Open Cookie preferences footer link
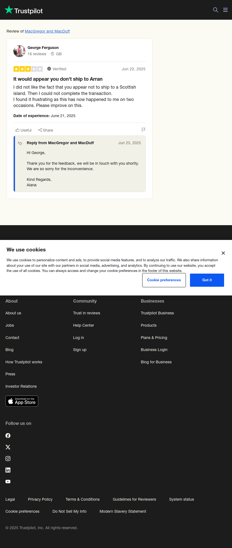 [x=22, y=511]
